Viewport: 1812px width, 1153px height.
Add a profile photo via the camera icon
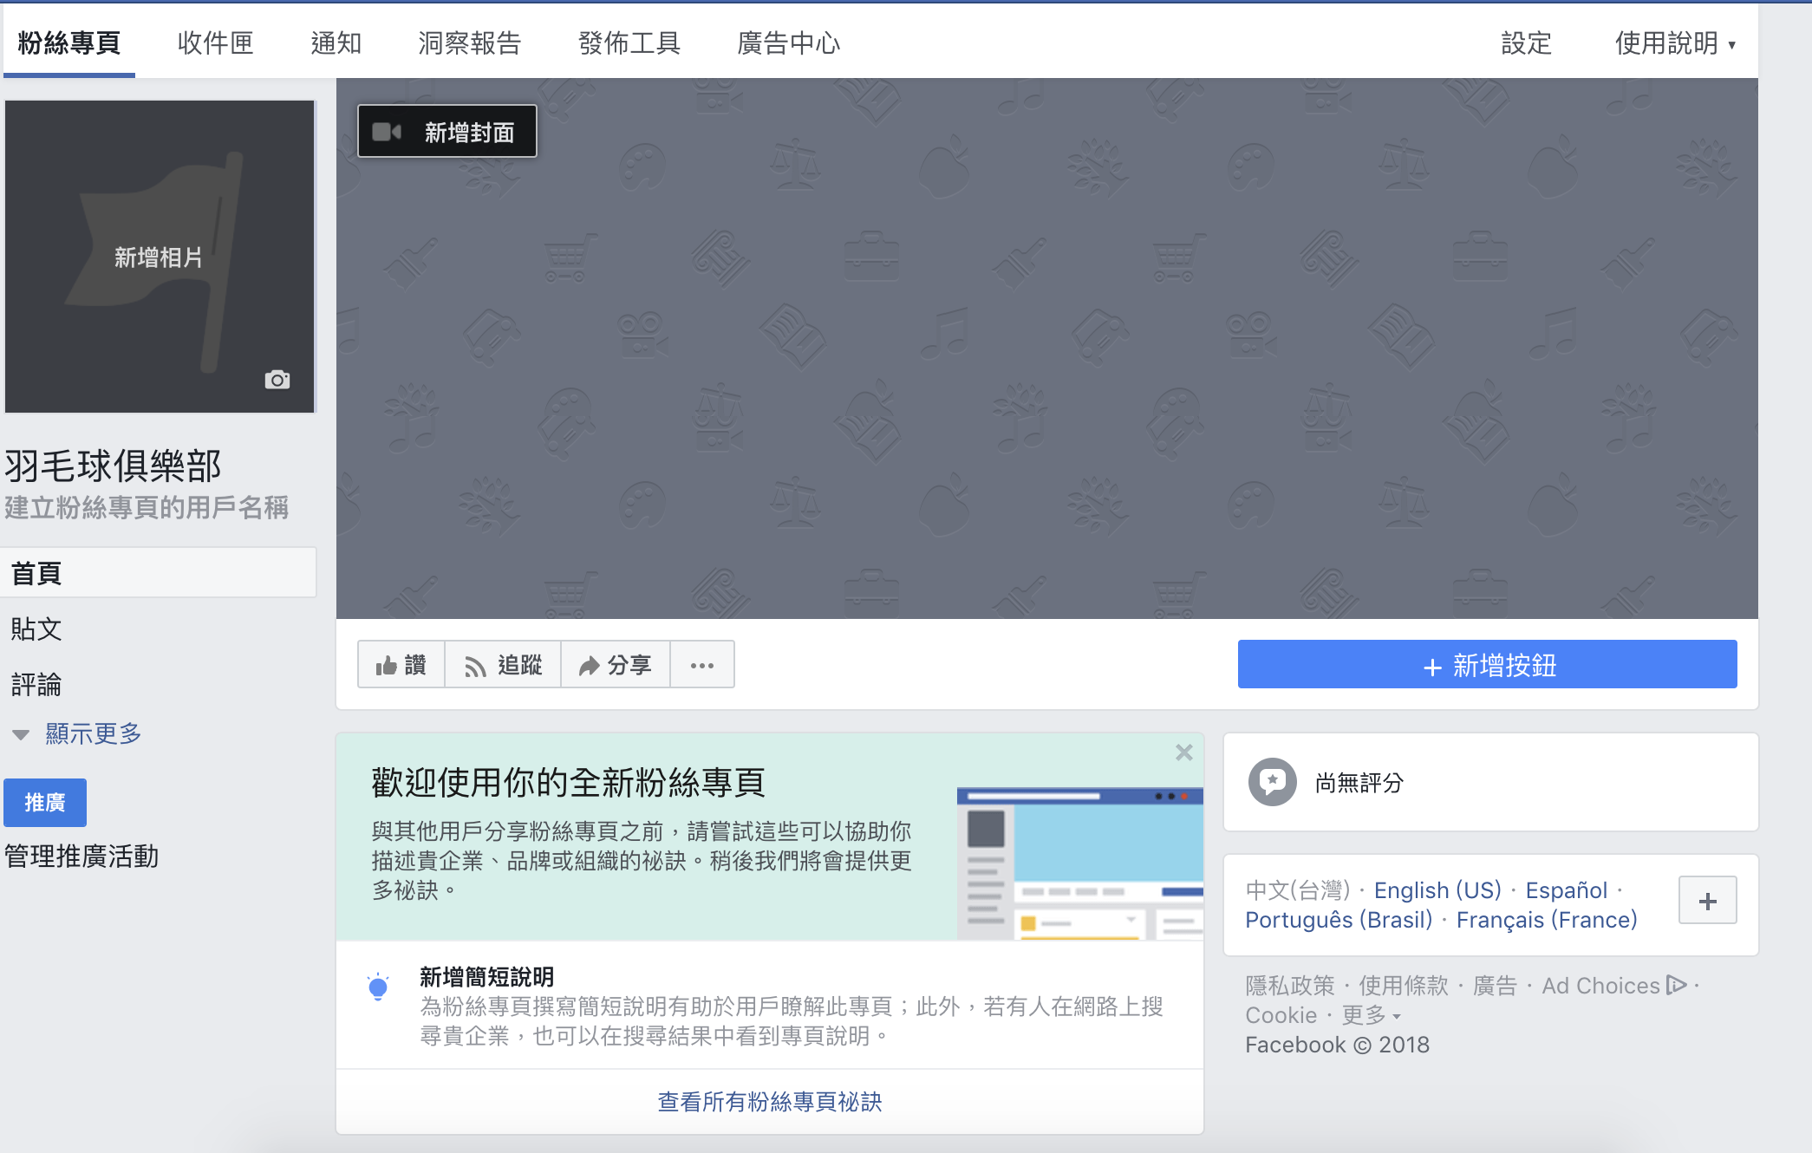(277, 379)
